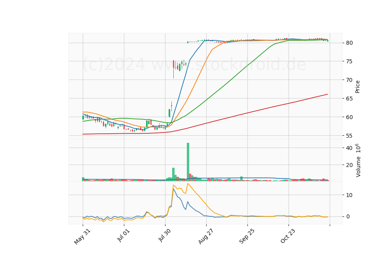Viewport: 380px width, 273px height.
Task: Click the price tick label 80
Action: (x=349, y=43)
